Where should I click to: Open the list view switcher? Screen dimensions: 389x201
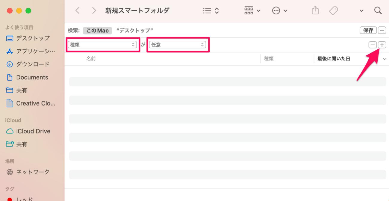click(211, 11)
